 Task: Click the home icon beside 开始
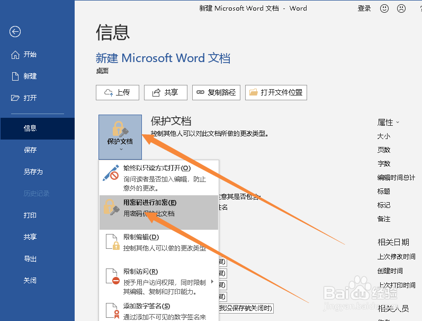pyautogui.click(x=15, y=55)
